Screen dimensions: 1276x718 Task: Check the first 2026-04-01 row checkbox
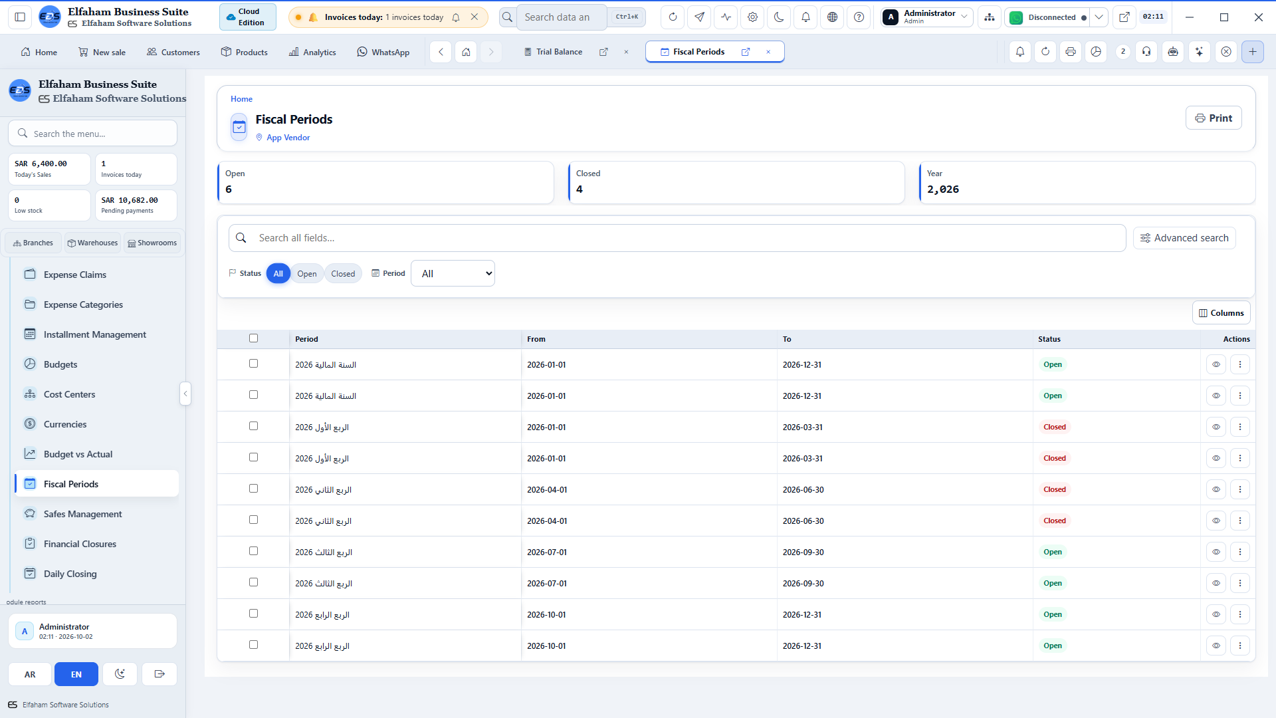pyautogui.click(x=253, y=489)
